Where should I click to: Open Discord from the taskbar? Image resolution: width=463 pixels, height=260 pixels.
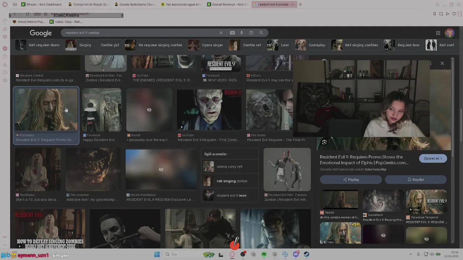pyautogui.click(x=296, y=255)
